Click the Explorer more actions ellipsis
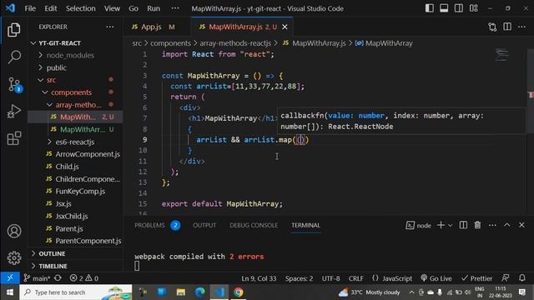534x300 pixels. pos(109,27)
